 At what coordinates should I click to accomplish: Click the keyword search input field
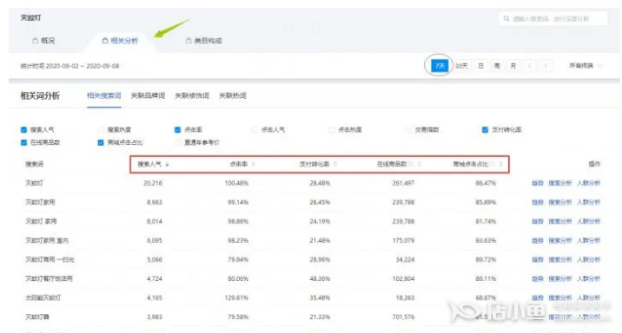click(553, 18)
